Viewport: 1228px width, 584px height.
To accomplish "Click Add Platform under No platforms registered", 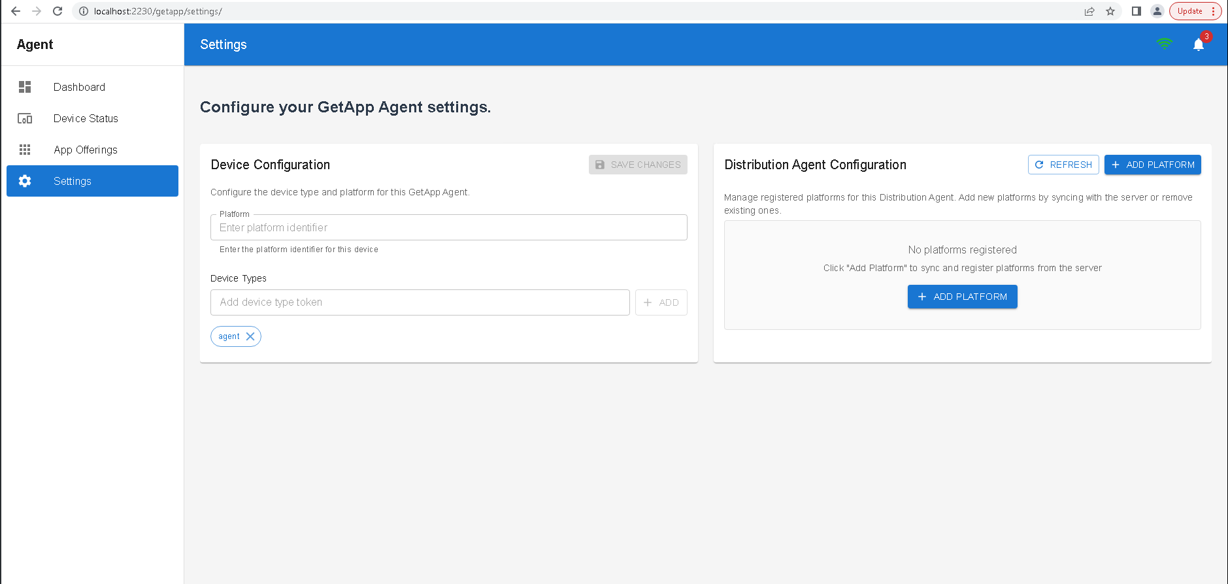I will click(x=963, y=297).
